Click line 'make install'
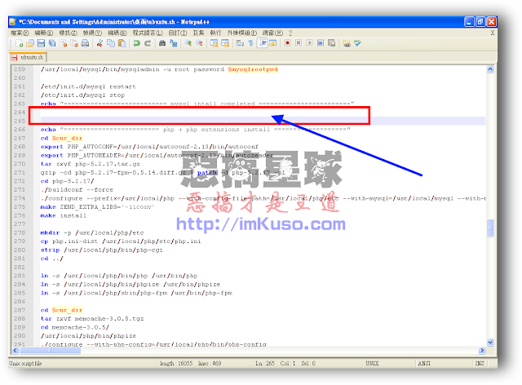Screen dimensions: 522x385 [64, 215]
